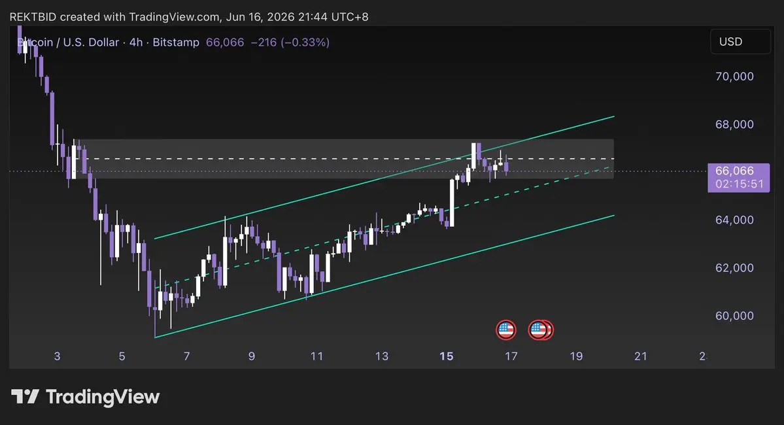Click the 68,000 price axis label
Image resolution: width=784 pixels, height=425 pixels.
pyautogui.click(x=734, y=124)
